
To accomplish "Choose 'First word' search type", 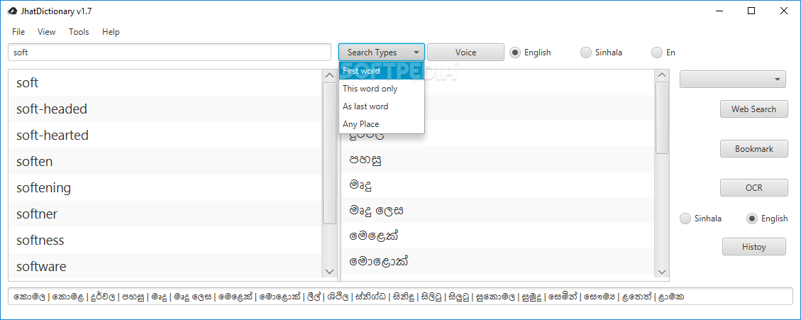I will coord(382,71).
